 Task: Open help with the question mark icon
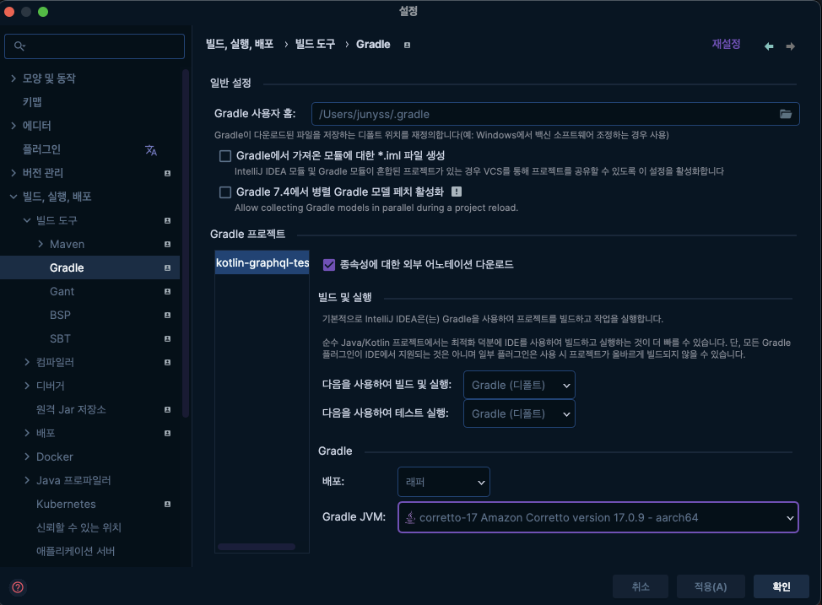(x=18, y=587)
